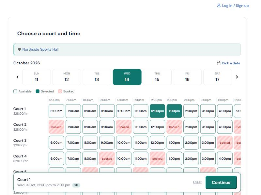Click booked 1:00pm slot on Court 2

pos(174,127)
